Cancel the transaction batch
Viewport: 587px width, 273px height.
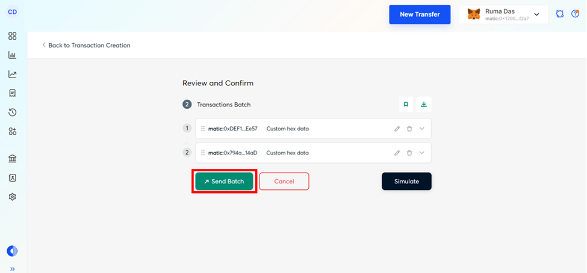284,182
